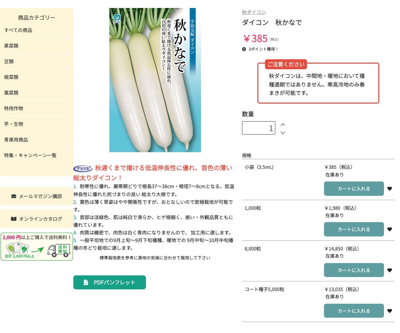Click inside the 数量 quantity field
Image resolution: width=400 pixels, height=333 pixels.
tap(259, 128)
